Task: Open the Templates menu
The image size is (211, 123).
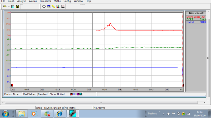Action: tap(45, 1)
